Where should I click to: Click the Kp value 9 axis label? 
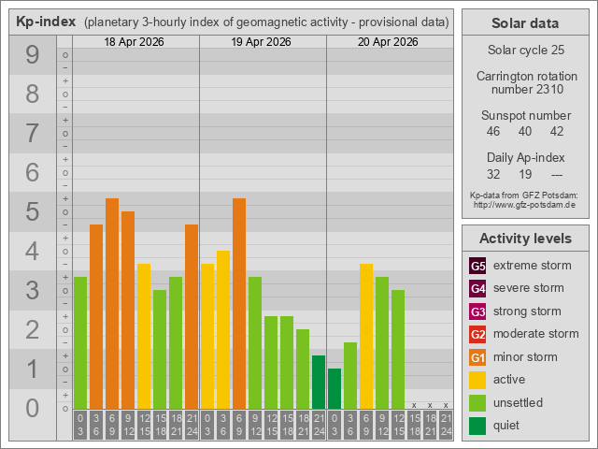point(33,56)
